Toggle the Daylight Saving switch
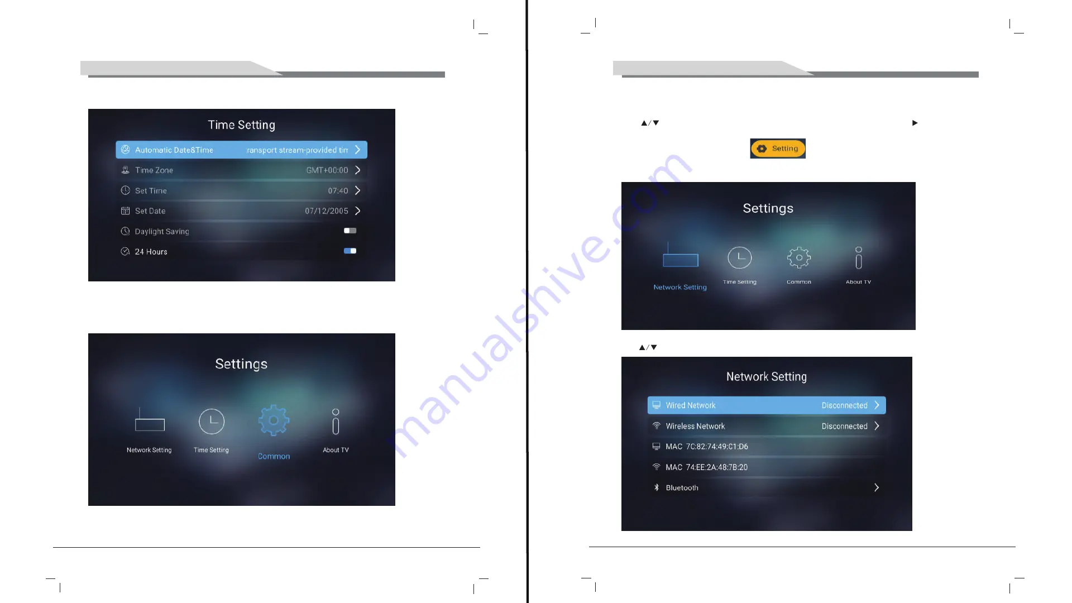This screenshot has width=1072, height=603. (x=350, y=231)
